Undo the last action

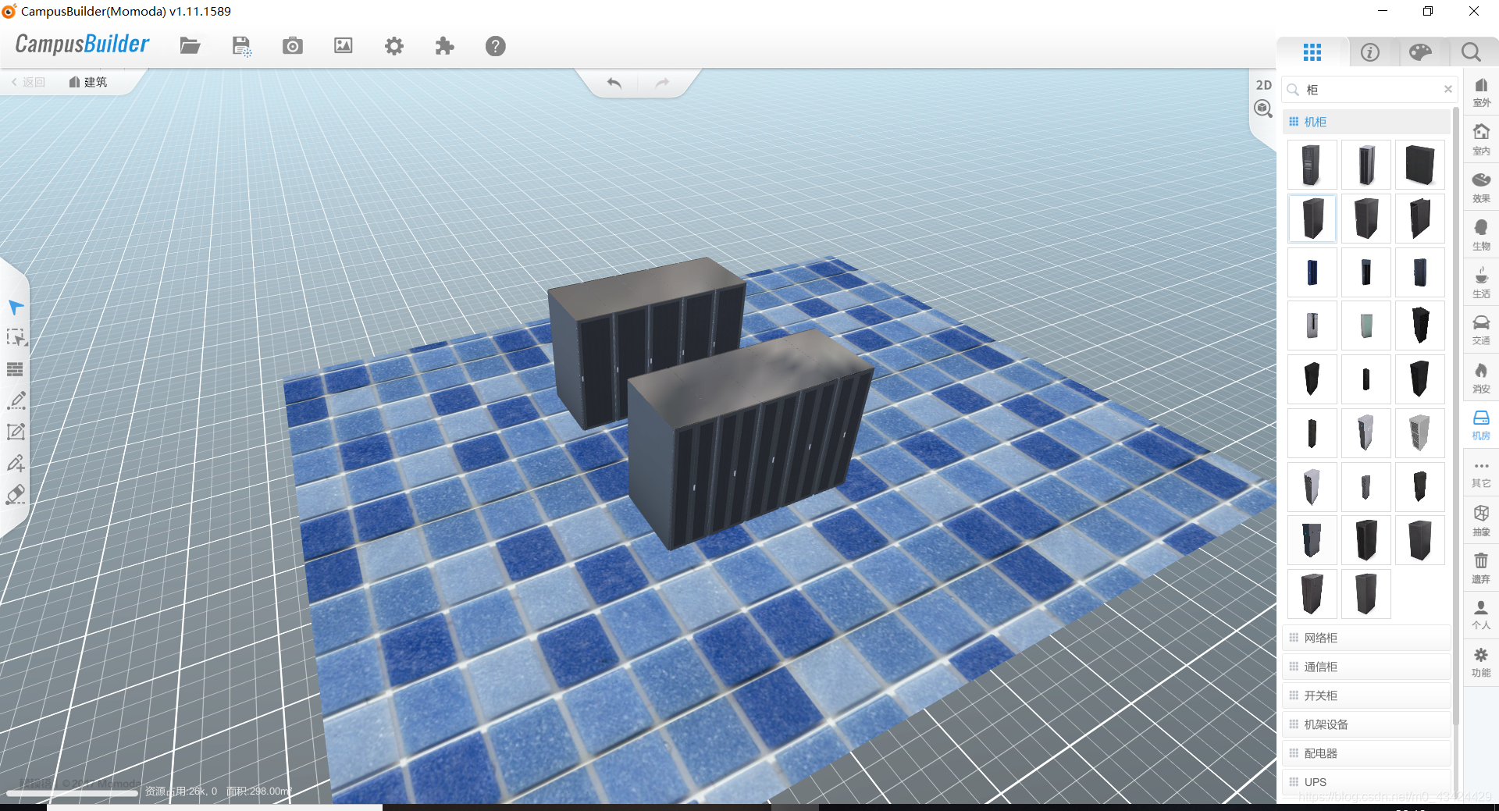tap(614, 83)
